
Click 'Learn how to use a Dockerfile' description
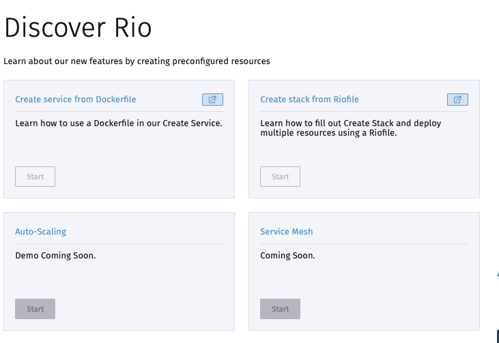119,123
